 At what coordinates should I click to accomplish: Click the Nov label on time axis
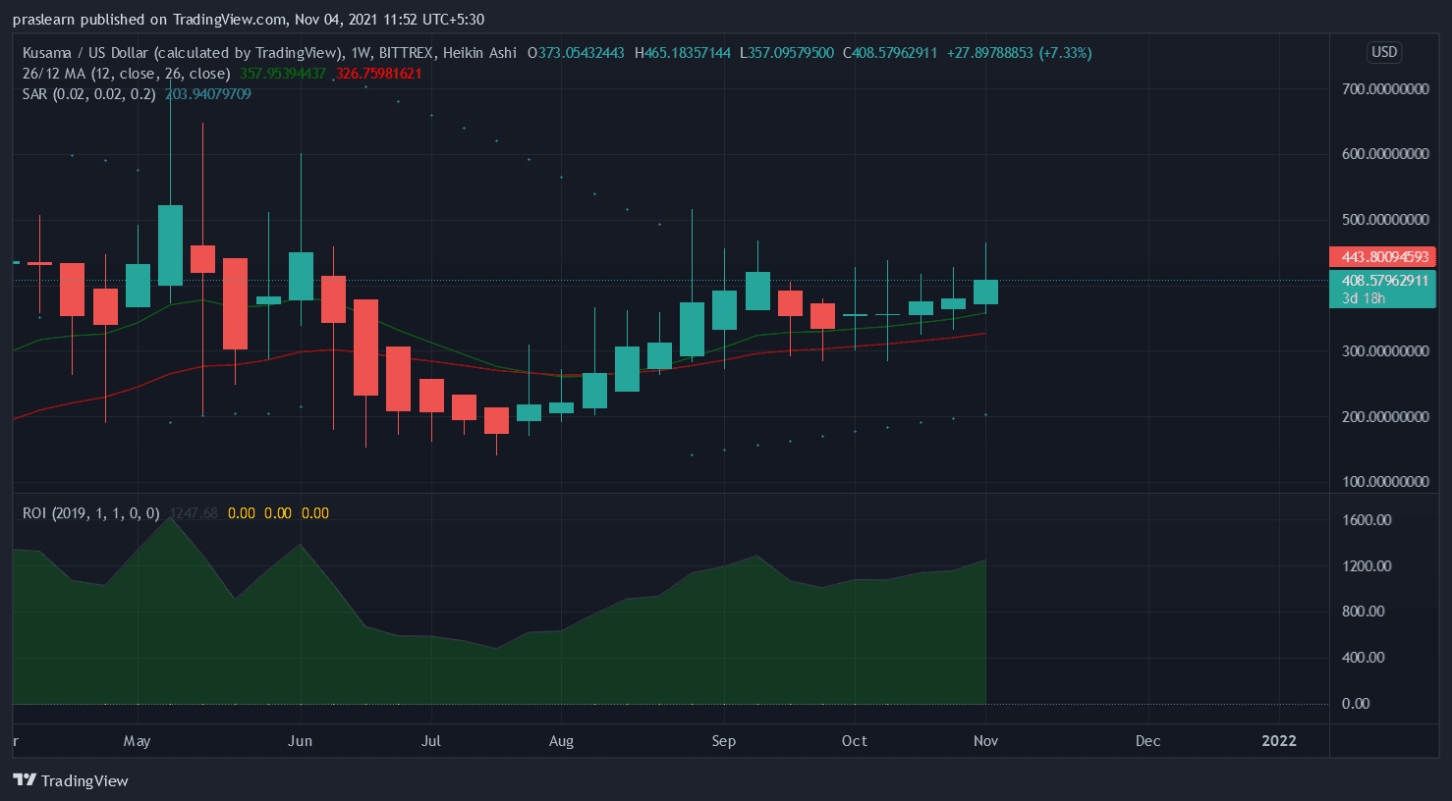(985, 741)
